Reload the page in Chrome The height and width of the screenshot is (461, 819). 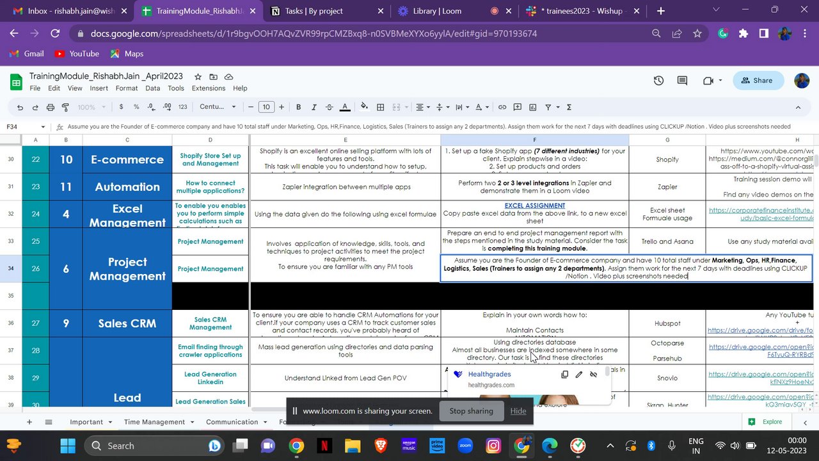click(55, 33)
